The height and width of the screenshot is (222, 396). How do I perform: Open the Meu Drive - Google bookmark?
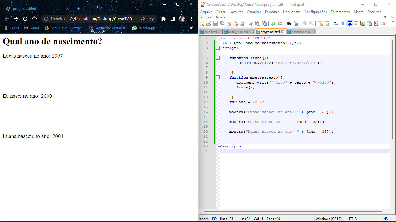(x=64, y=28)
